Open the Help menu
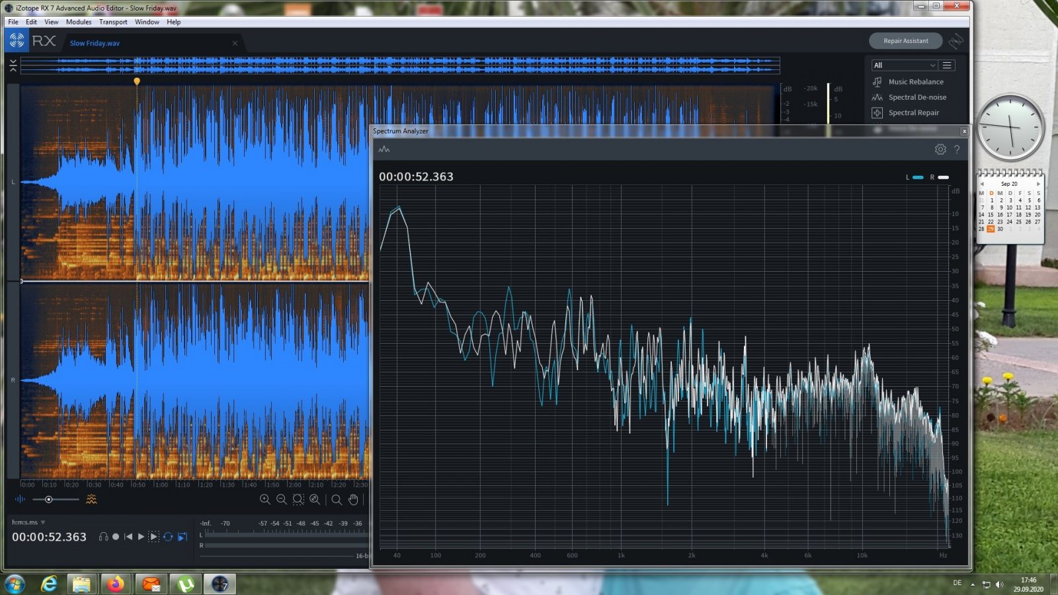The width and height of the screenshot is (1058, 595). (173, 22)
